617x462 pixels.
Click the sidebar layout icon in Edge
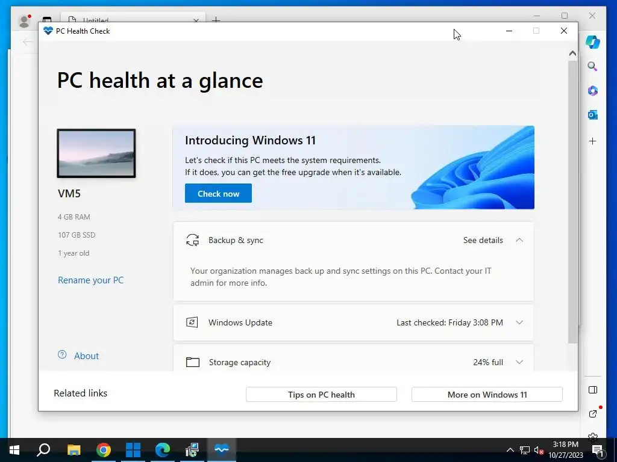coord(593,390)
